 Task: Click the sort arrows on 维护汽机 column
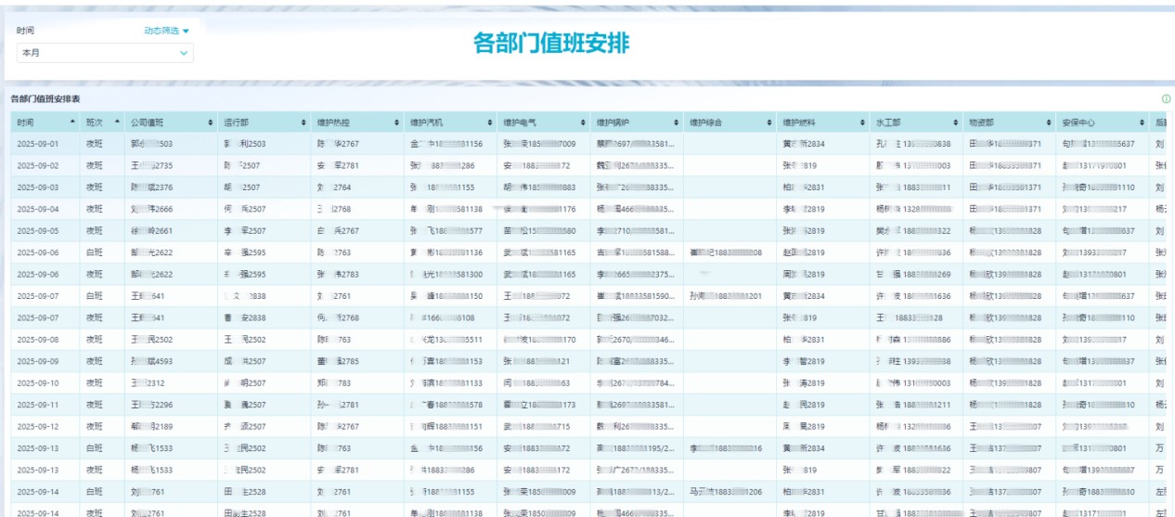490,123
